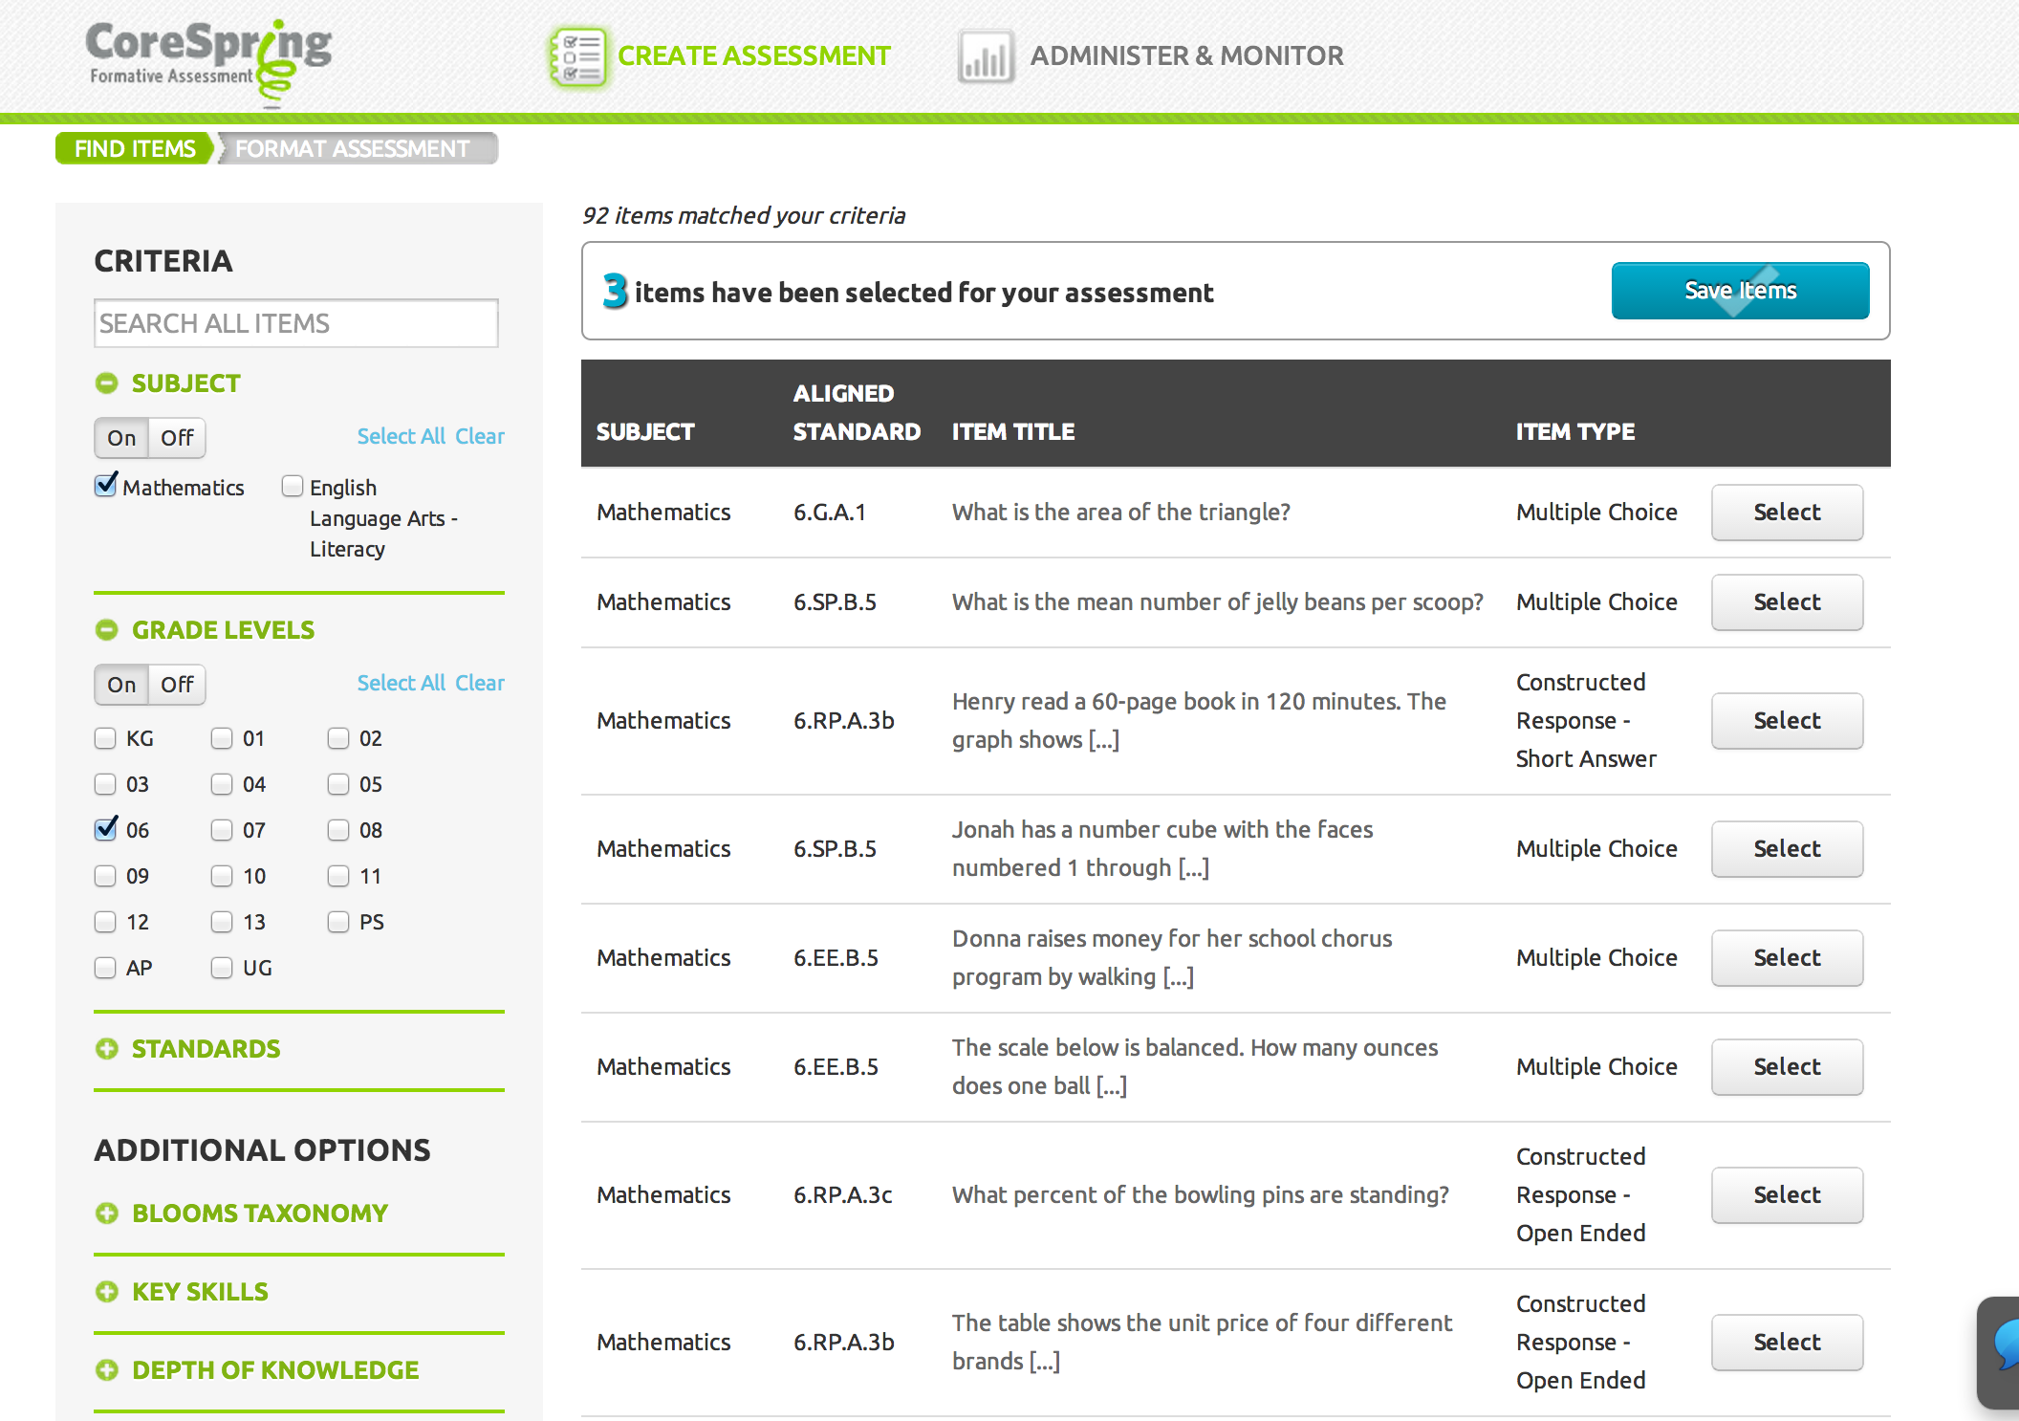
Task: Click the Administer & Monitor chart icon
Action: [x=985, y=56]
